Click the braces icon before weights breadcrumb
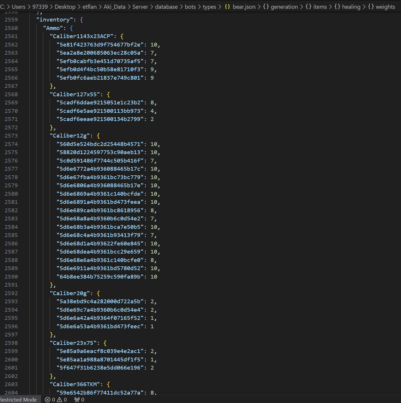This screenshot has height=403, width=401. tap(371, 7)
